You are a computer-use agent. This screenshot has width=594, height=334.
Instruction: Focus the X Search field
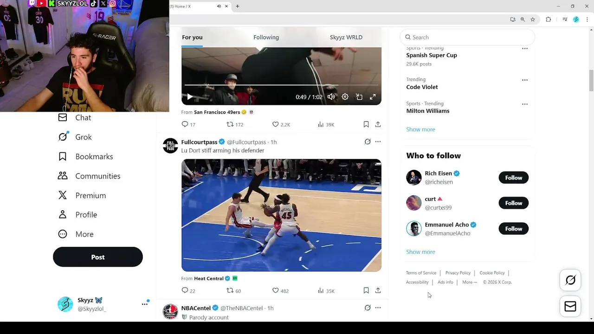(467, 37)
